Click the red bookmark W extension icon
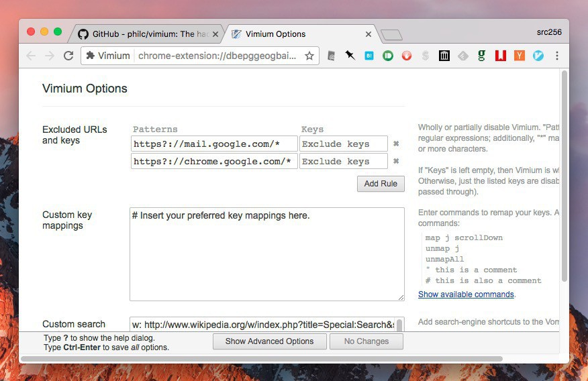The height and width of the screenshot is (381, 588). [x=500, y=56]
